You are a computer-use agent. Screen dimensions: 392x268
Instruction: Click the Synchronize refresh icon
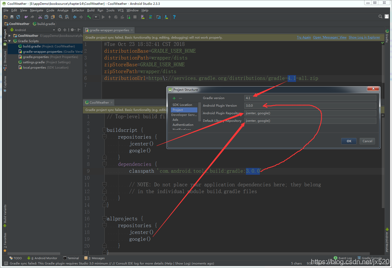[x=18, y=17]
